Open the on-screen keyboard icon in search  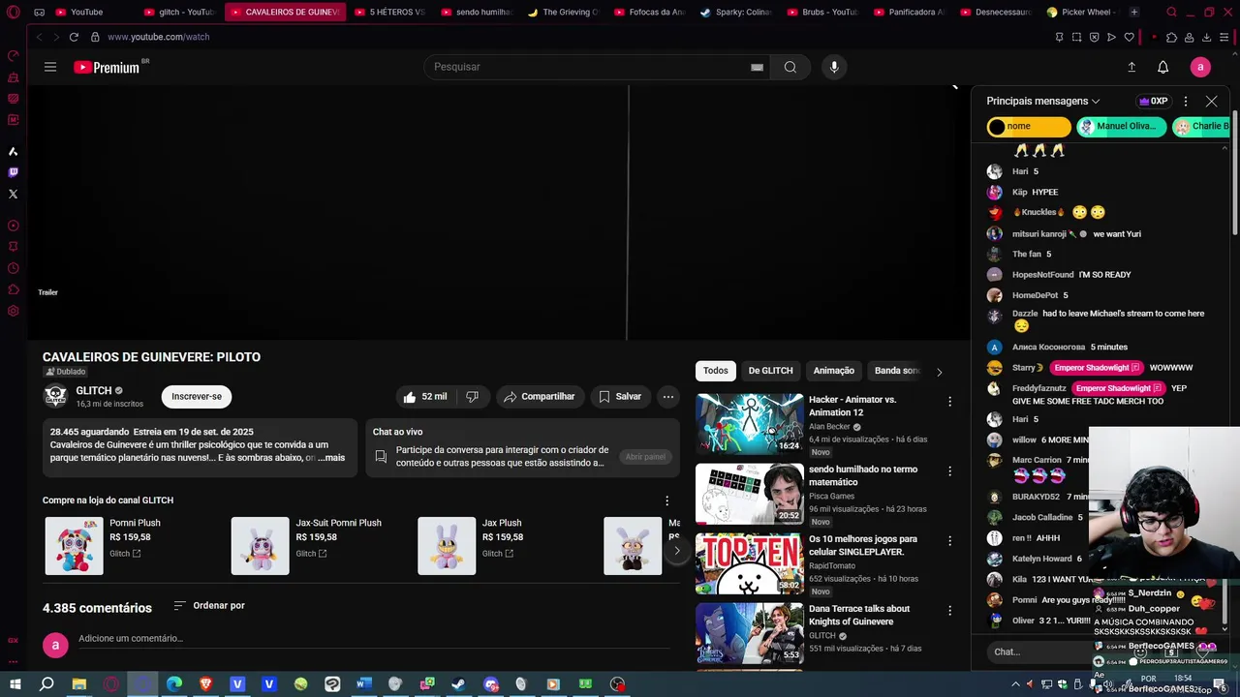(x=757, y=67)
